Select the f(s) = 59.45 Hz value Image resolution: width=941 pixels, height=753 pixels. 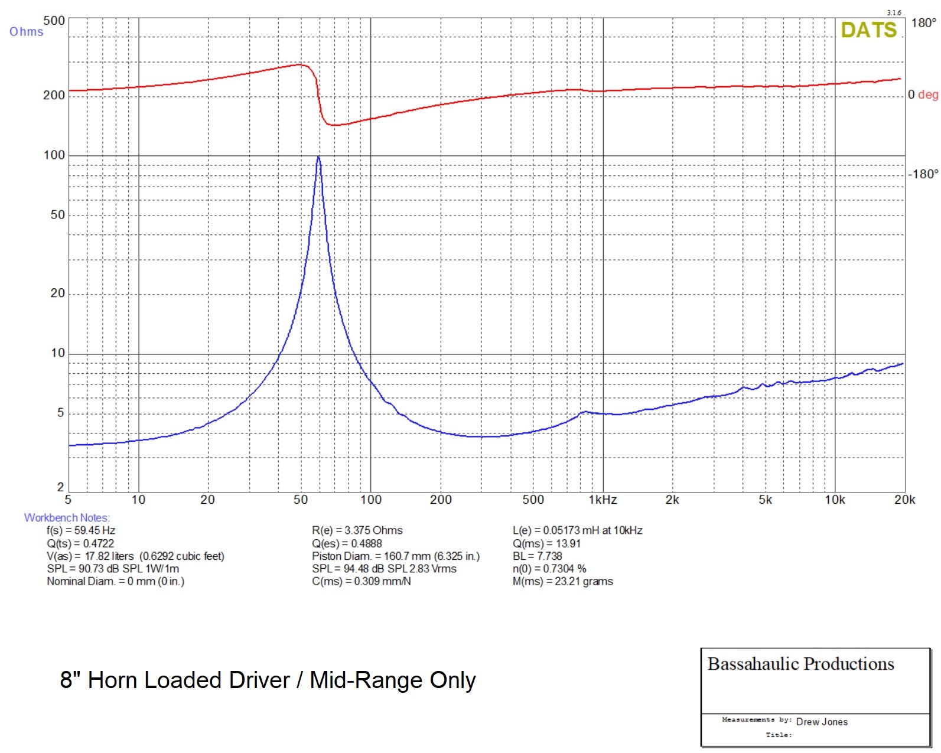[81, 530]
